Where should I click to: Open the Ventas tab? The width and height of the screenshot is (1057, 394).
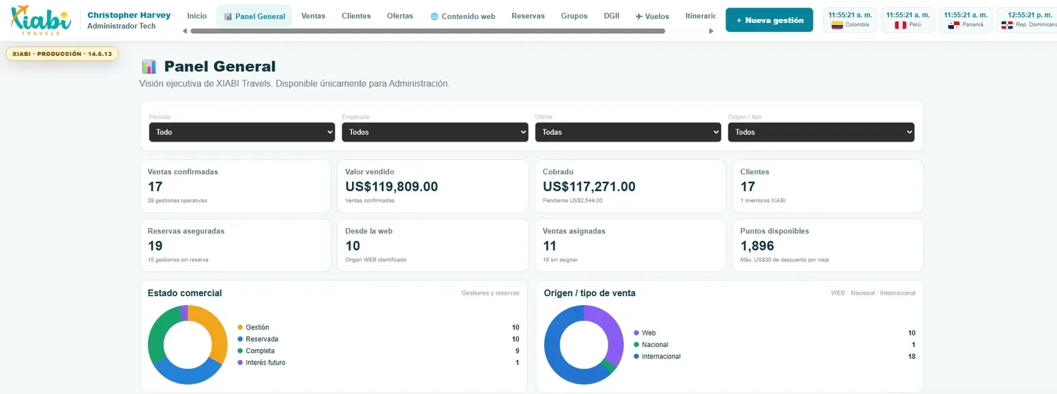pos(313,16)
